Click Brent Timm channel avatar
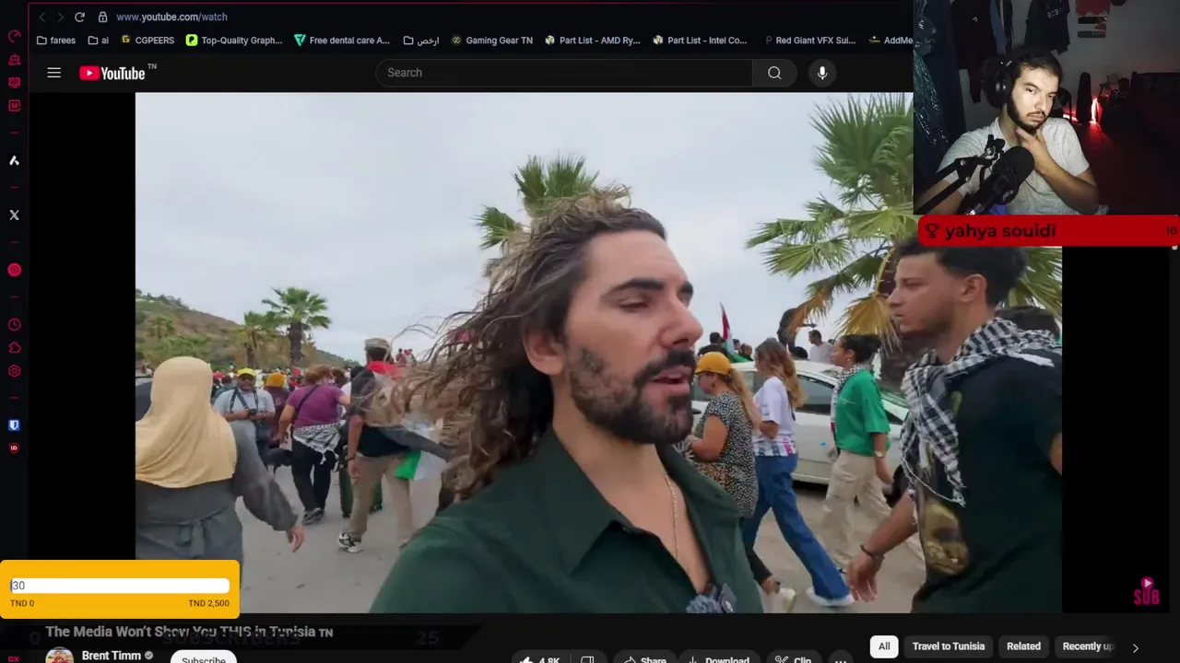Image resolution: width=1180 pixels, height=663 pixels. [60, 656]
